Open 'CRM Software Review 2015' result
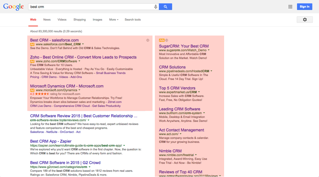This screenshot has width=319, height=177. coord(84,116)
